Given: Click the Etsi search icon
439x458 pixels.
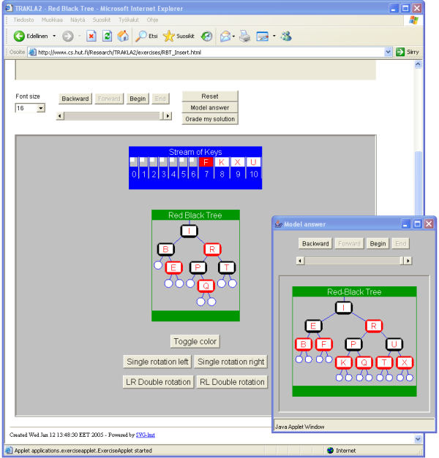Looking at the screenshot, I should point(141,37).
